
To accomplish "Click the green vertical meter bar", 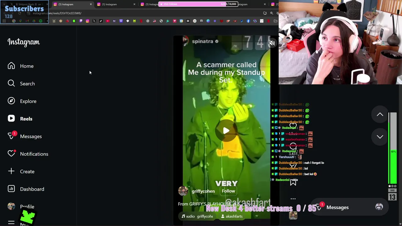I will coord(393,148).
